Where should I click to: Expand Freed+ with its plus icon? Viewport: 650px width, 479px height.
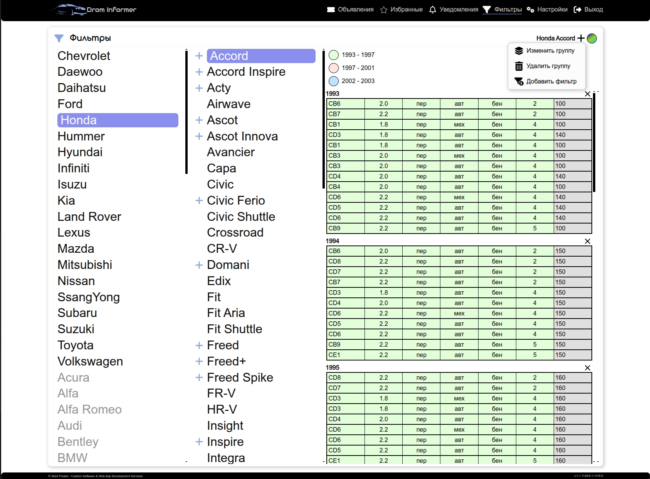[199, 362]
